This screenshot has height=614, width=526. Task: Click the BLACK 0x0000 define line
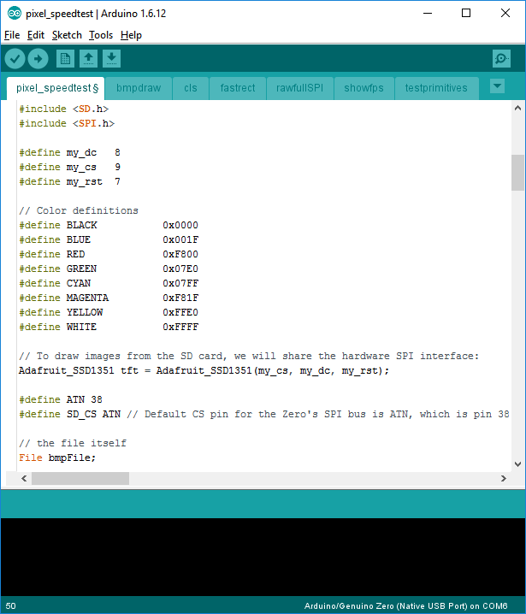[x=109, y=225]
